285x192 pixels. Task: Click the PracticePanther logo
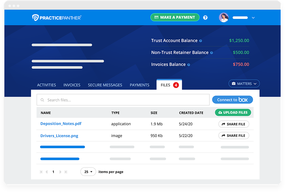[57, 18]
